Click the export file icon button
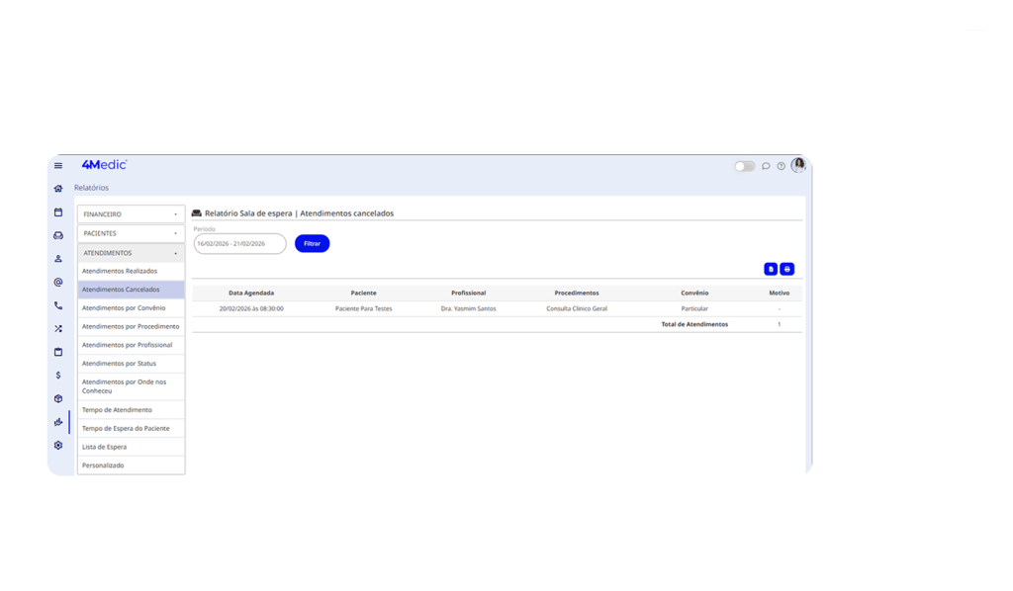 coord(771,269)
